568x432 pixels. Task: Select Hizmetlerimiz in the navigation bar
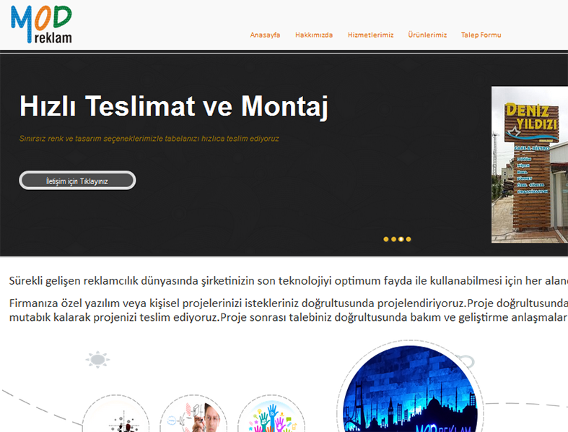point(370,35)
